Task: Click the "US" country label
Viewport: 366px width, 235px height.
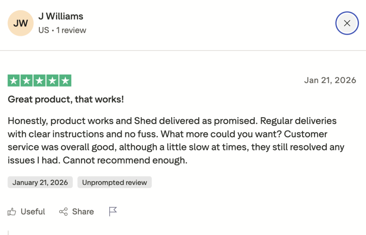Action: tap(44, 30)
